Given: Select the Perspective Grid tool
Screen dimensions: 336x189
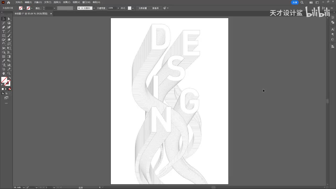Looking at the screenshot, I should (x=9, y=52).
